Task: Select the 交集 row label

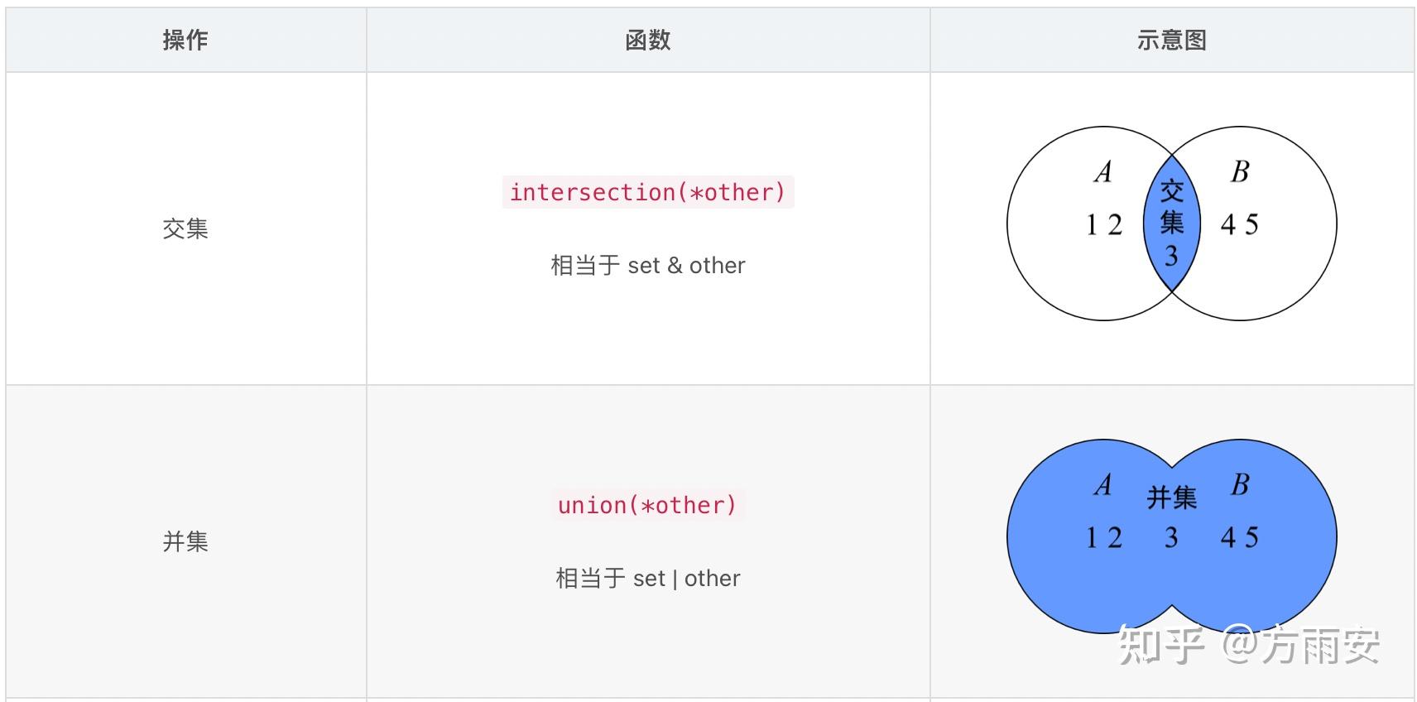Action: point(185,228)
